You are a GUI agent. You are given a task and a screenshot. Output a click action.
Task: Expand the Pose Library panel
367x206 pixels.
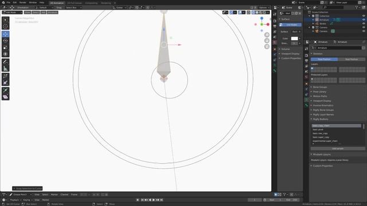319,92
